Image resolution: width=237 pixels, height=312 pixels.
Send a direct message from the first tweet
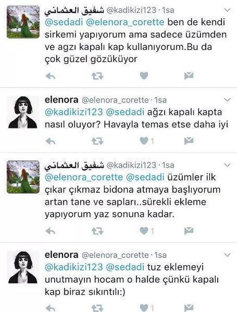[188, 76]
